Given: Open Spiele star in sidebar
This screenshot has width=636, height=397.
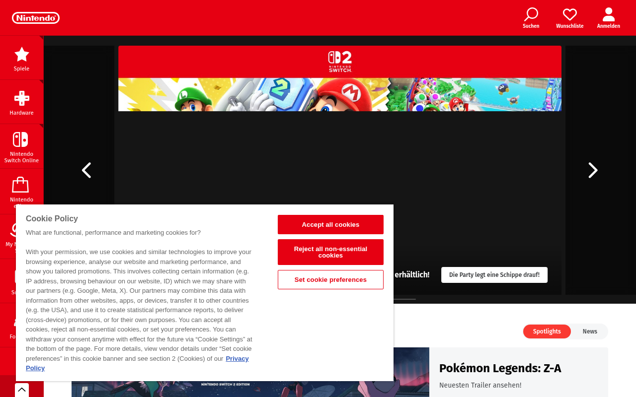Looking at the screenshot, I should (x=21, y=58).
